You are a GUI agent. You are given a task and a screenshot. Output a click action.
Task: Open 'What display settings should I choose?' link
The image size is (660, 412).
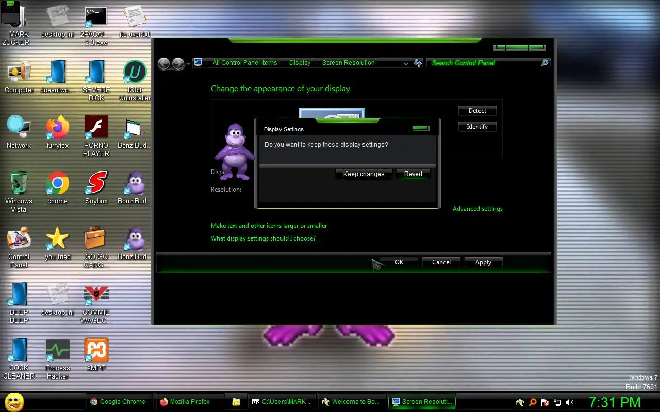[263, 238]
